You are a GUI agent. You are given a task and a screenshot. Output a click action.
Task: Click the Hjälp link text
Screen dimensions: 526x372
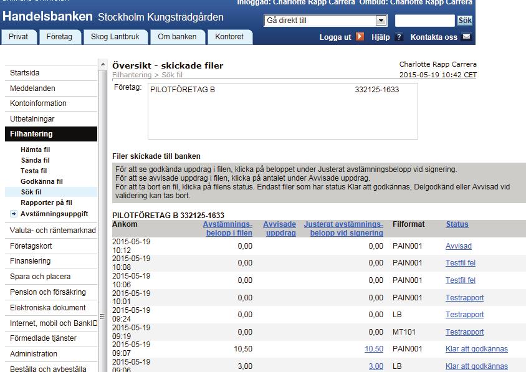pyautogui.click(x=381, y=37)
